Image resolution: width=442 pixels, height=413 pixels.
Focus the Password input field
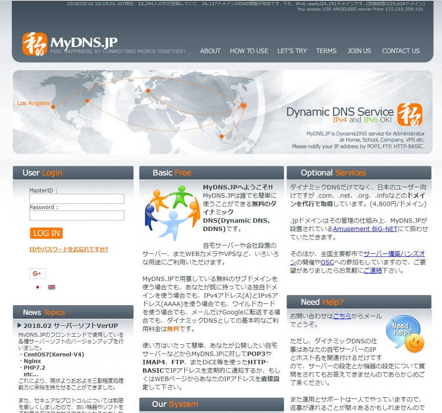[77, 215]
